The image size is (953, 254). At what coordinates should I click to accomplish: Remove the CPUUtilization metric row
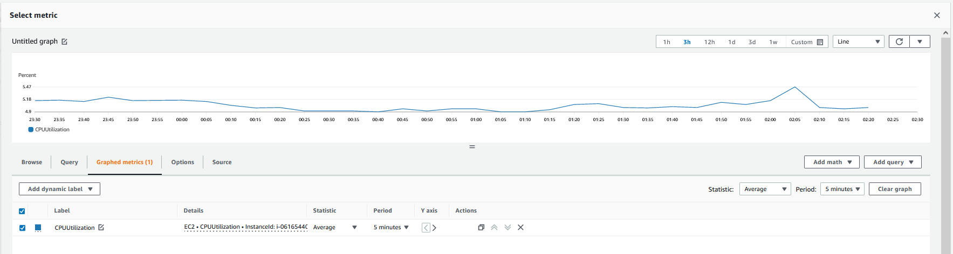[520, 228]
